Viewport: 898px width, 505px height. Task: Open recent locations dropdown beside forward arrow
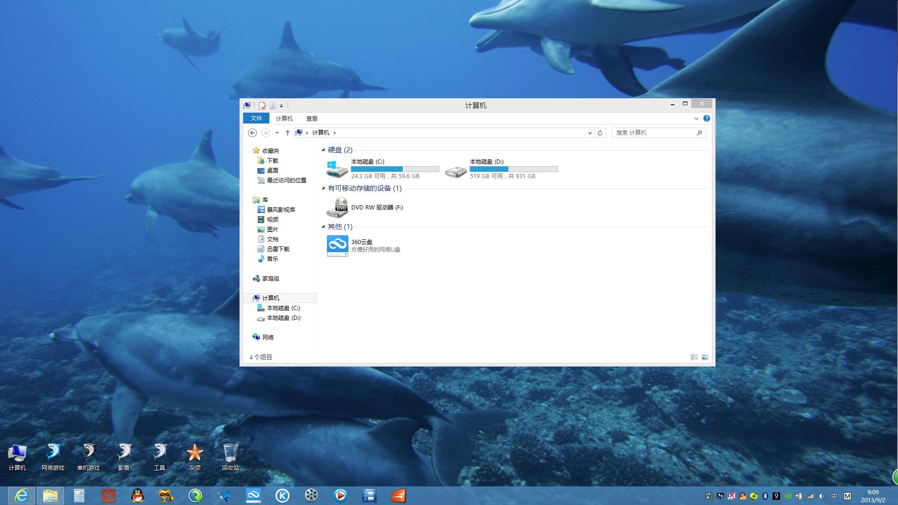(x=277, y=133)
